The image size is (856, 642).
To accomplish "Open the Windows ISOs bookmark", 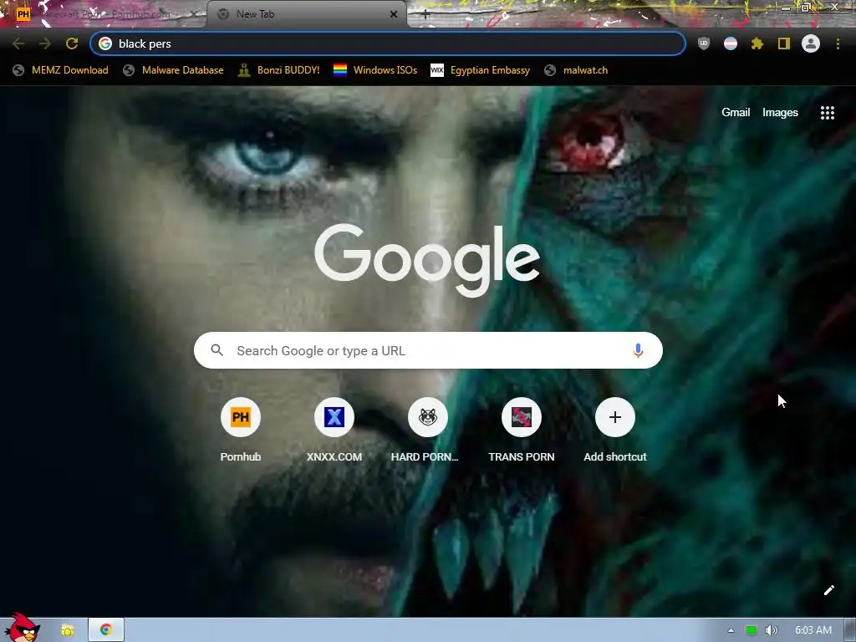I will (375, 70).
